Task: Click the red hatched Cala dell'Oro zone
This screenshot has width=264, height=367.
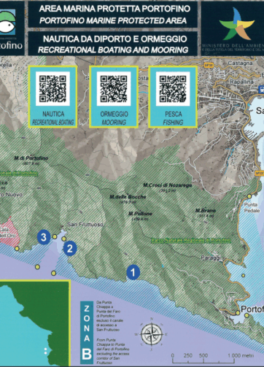Action: [x=9, y=232]
